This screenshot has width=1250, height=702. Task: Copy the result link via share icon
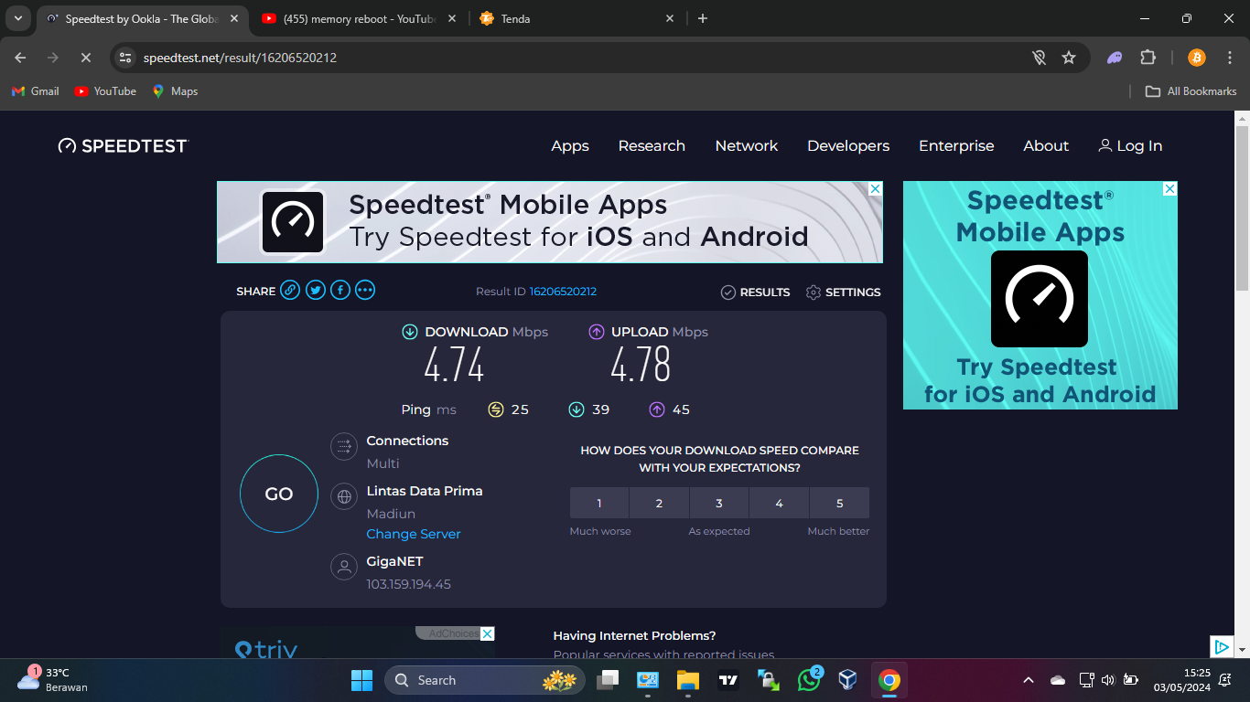pos(290,291)
